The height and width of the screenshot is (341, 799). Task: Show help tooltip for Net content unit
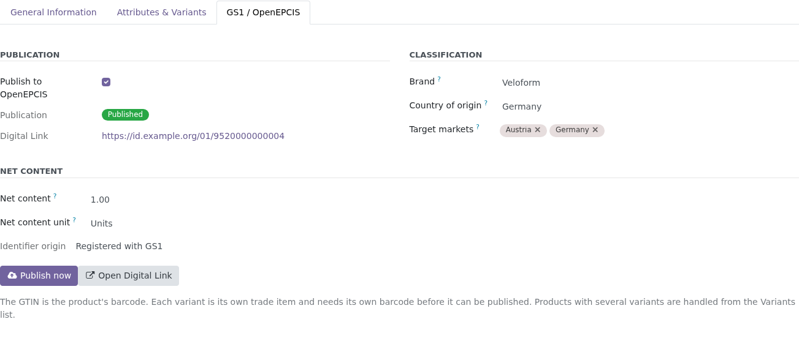click(74, 220)
